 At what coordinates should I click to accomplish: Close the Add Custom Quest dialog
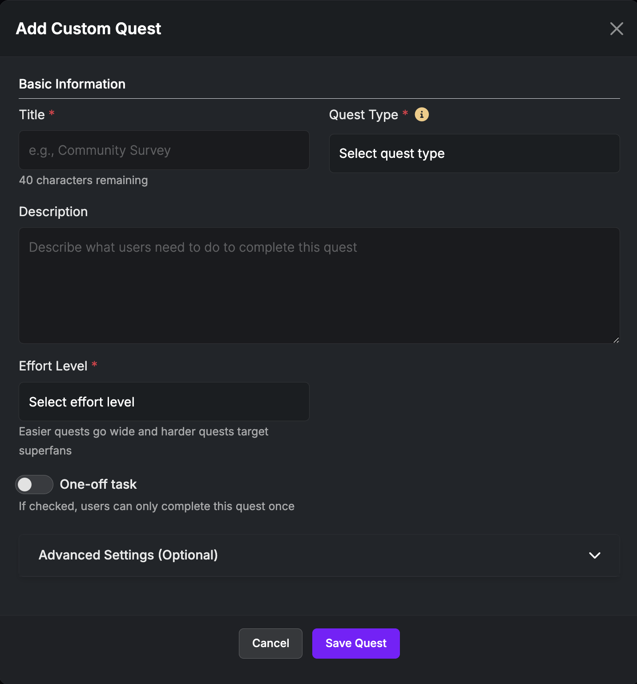[617, 28]
